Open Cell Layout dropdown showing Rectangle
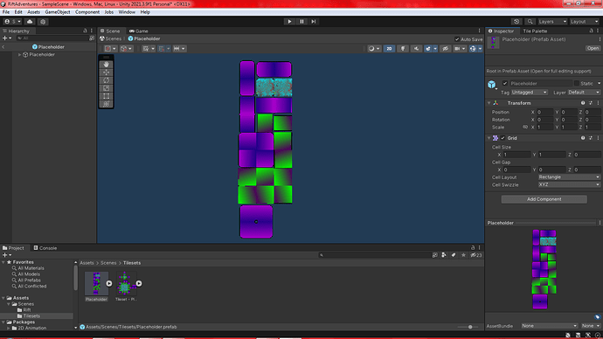 click(569, 177)
